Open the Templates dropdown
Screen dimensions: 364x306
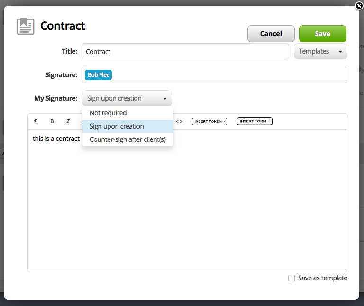320,51
